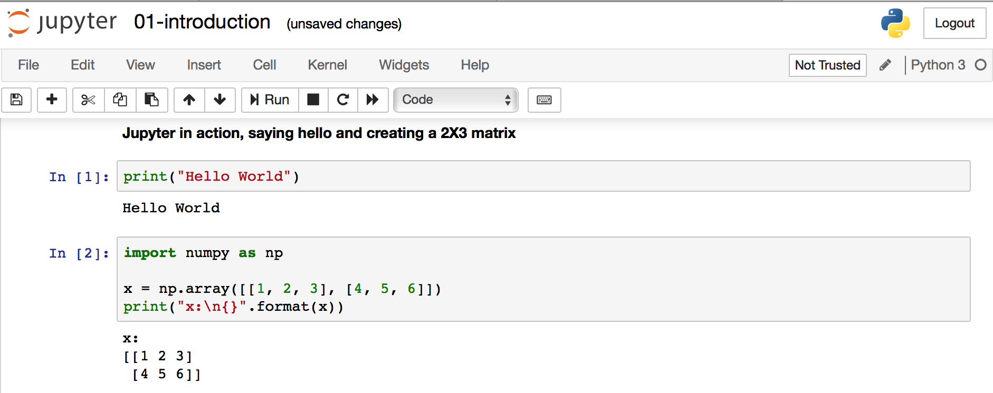Expand the Widgets menu
The image size is (993, 393).
point(404,65)
